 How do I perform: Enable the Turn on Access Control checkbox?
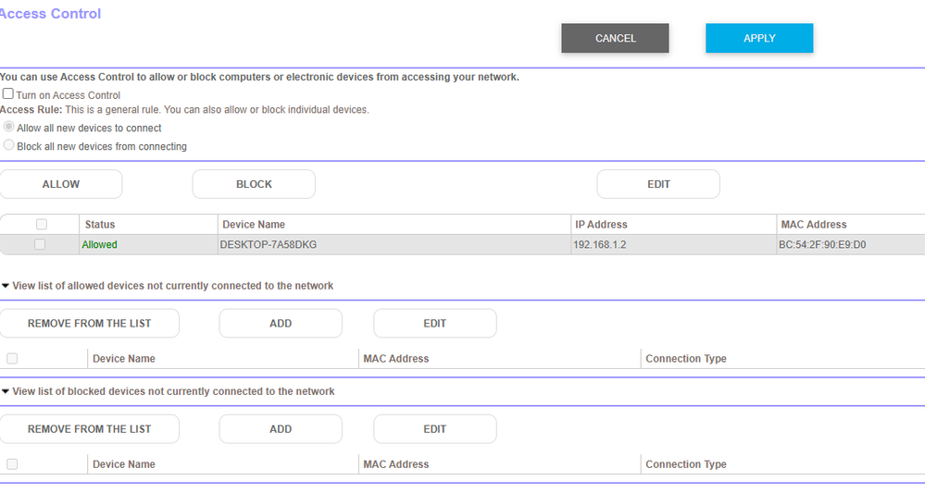(x=8, y=94)
